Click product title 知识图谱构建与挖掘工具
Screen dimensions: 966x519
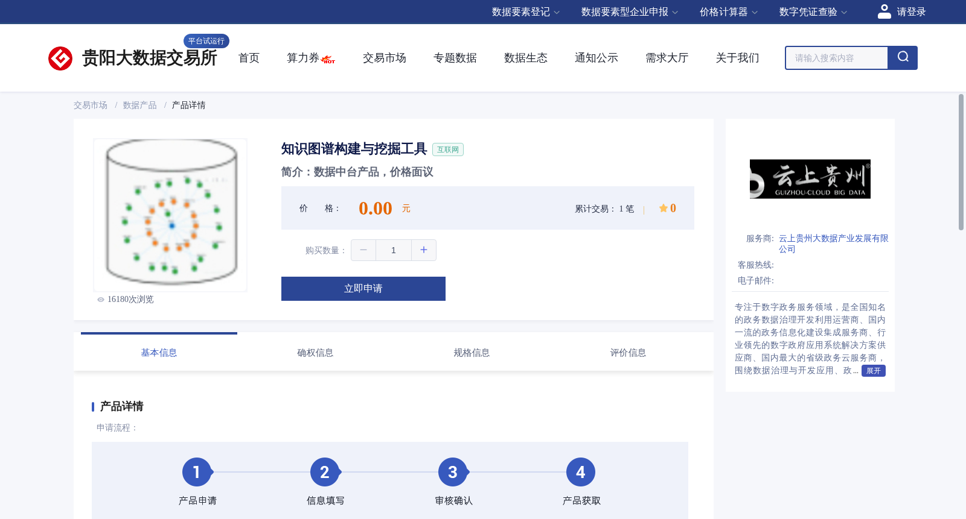coord(354,149)
